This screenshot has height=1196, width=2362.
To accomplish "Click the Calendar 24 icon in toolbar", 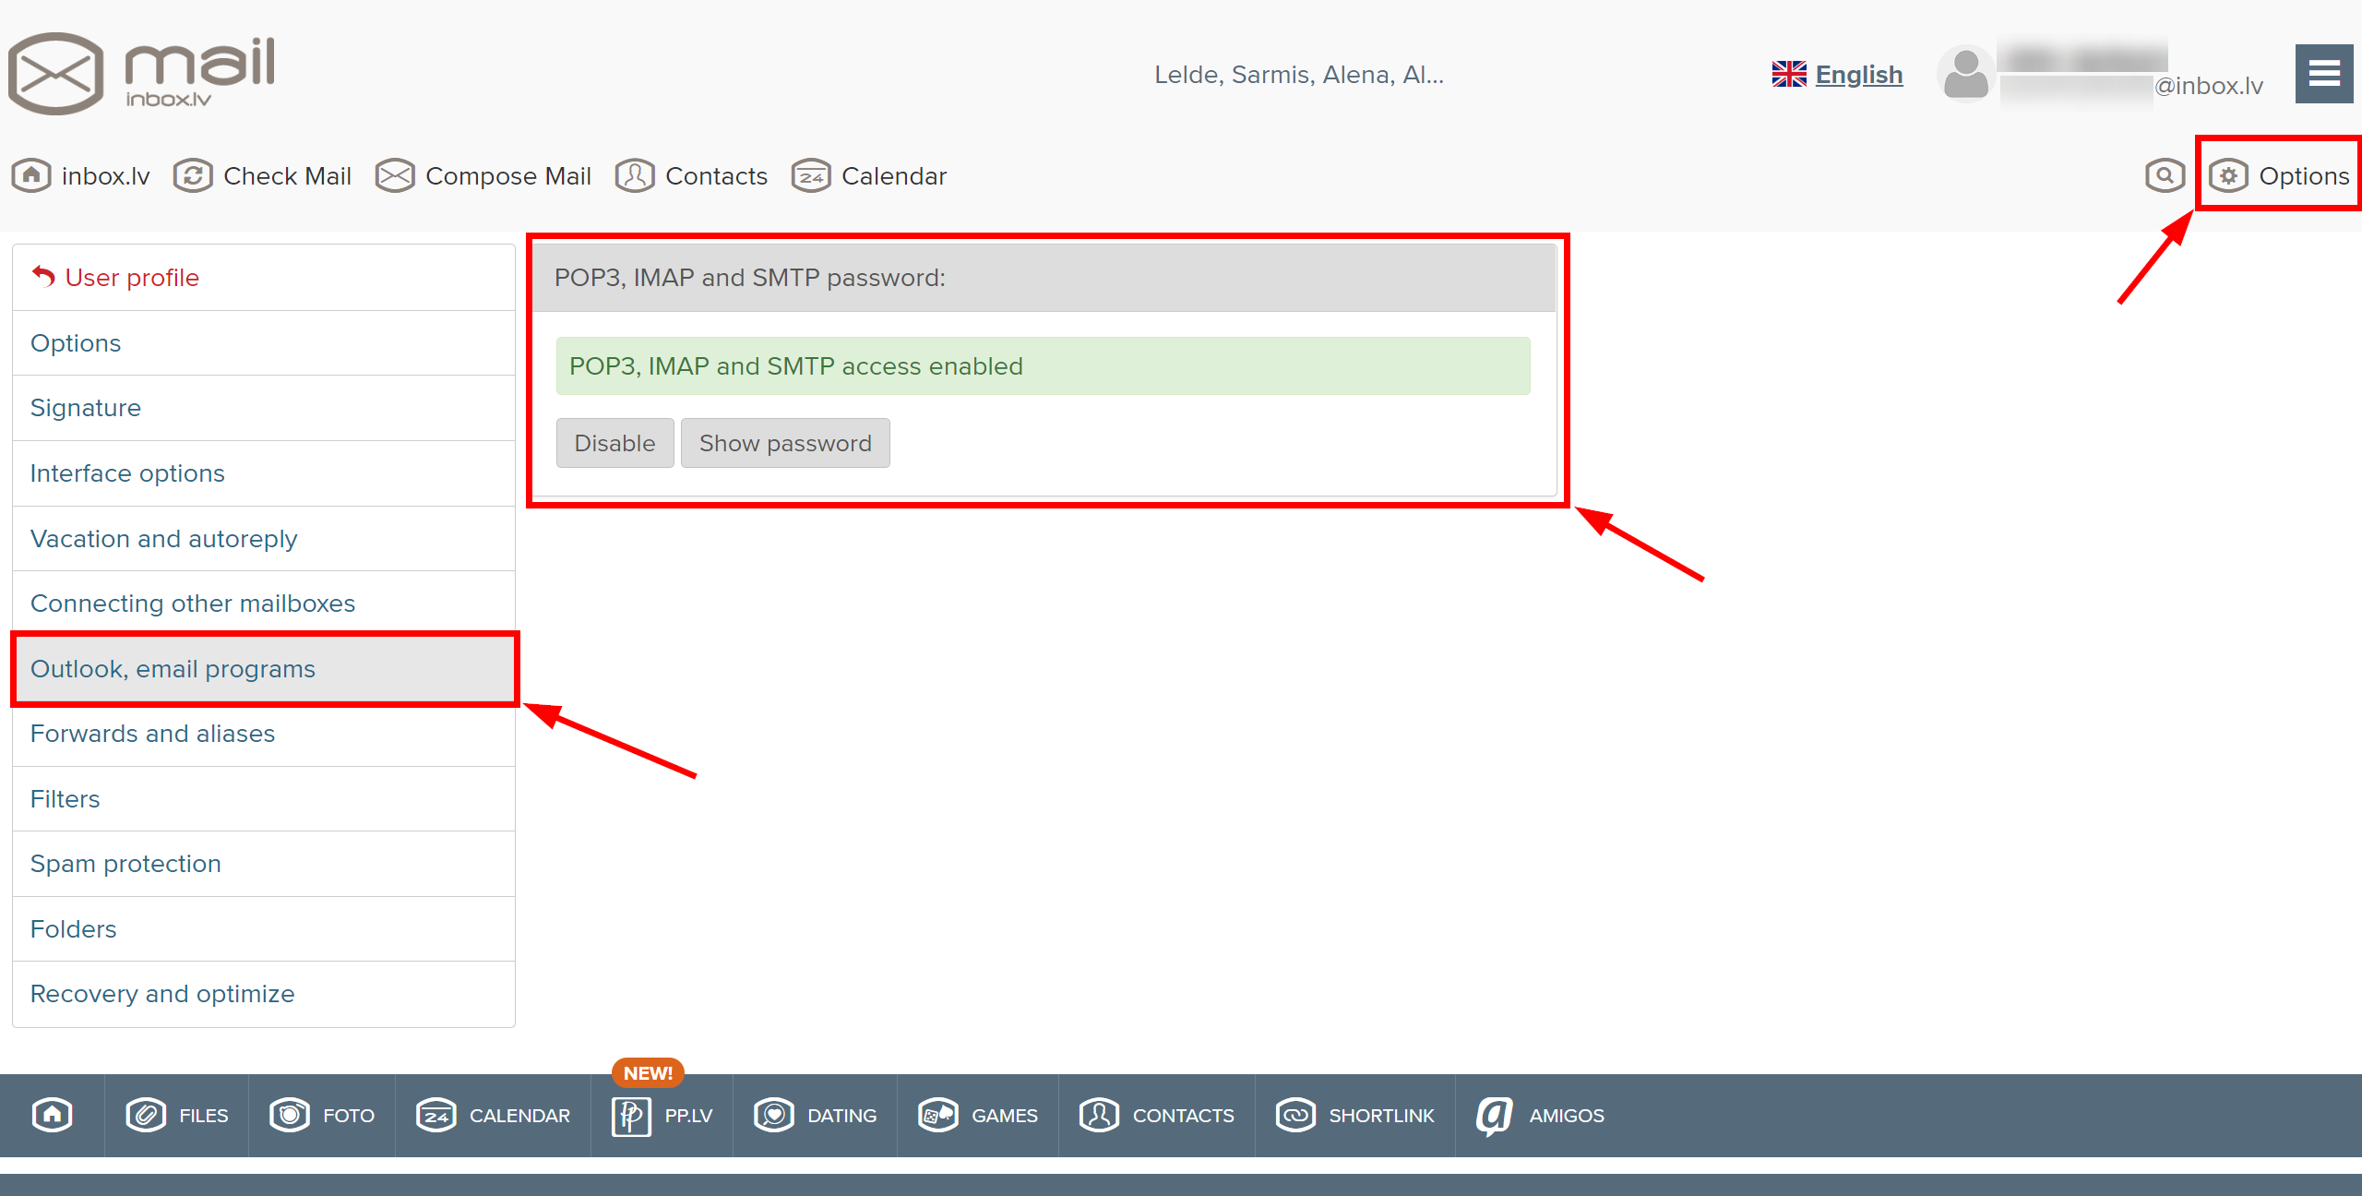I will [x=811, y=175].
